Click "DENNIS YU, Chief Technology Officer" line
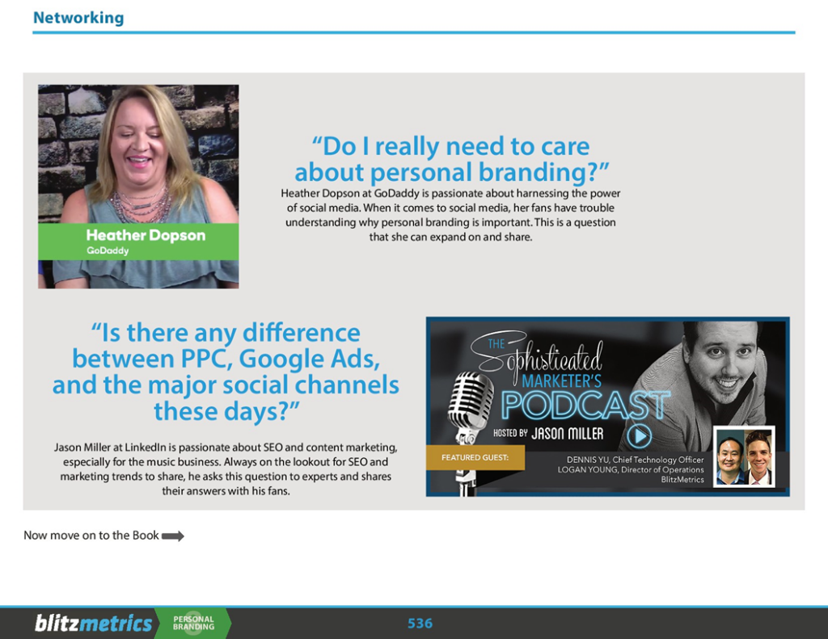Image resolution: width=828 pixels, height=639 pixels. click(636, 460)
